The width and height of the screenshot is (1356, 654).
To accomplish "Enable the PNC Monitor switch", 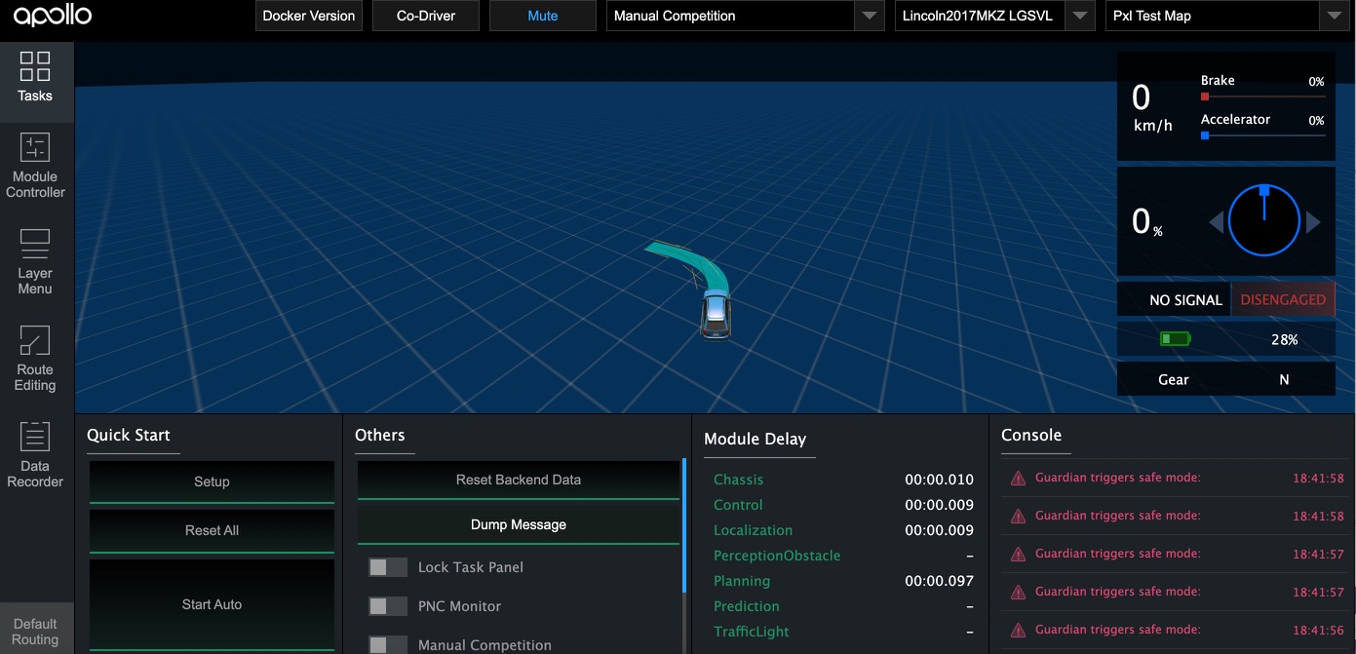I will [387, 606].
